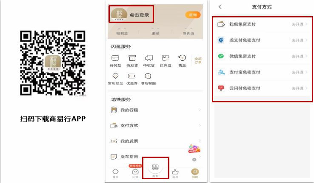Switch to 会员 member tab
Image resolution: width=314 pixels, height=183 pixels.
tap(175, 173)
